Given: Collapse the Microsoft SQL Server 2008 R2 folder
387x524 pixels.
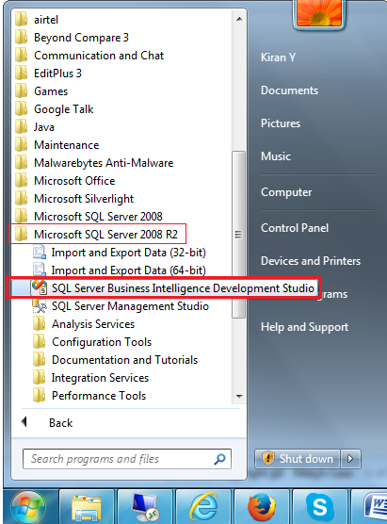Looking at the screenshot, I should (x=98, y=235).
